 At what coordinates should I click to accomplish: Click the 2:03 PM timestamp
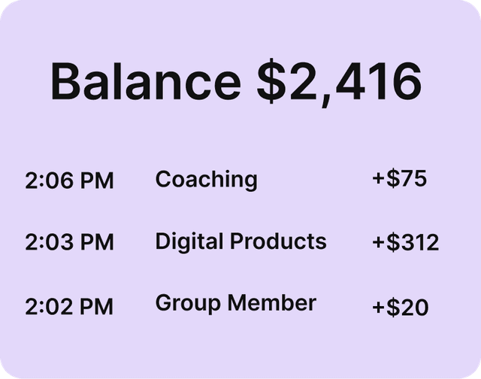(x=69, y=243)
